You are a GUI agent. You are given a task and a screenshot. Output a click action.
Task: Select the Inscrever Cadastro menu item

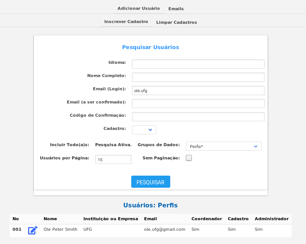(x=126, y=22)
